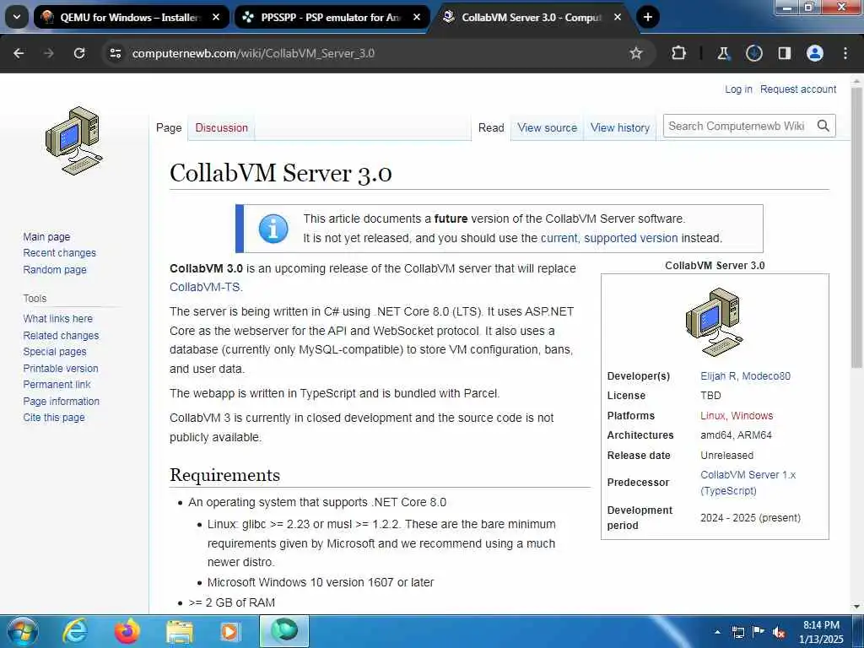
Task: Launch Firefox from taskbar
Action: click(127, 631)
